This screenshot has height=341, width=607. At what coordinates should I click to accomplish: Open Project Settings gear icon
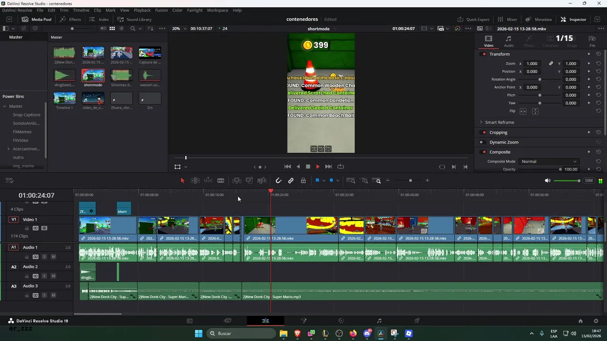coord(596,321)
